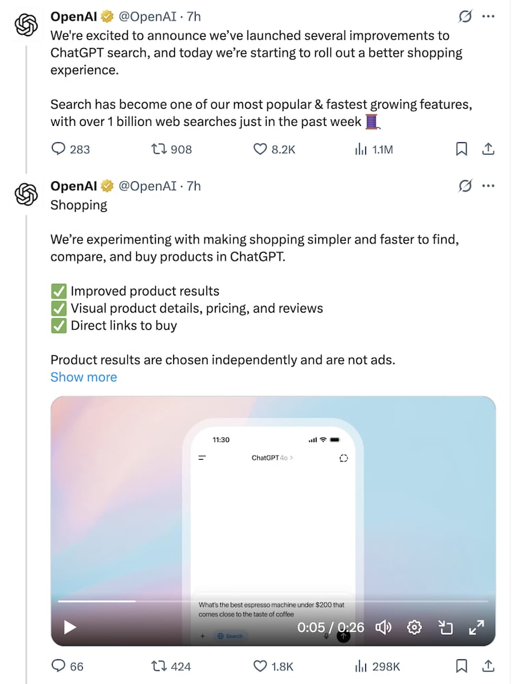Repost the first tweet with 908 reposts

point(159,148)
